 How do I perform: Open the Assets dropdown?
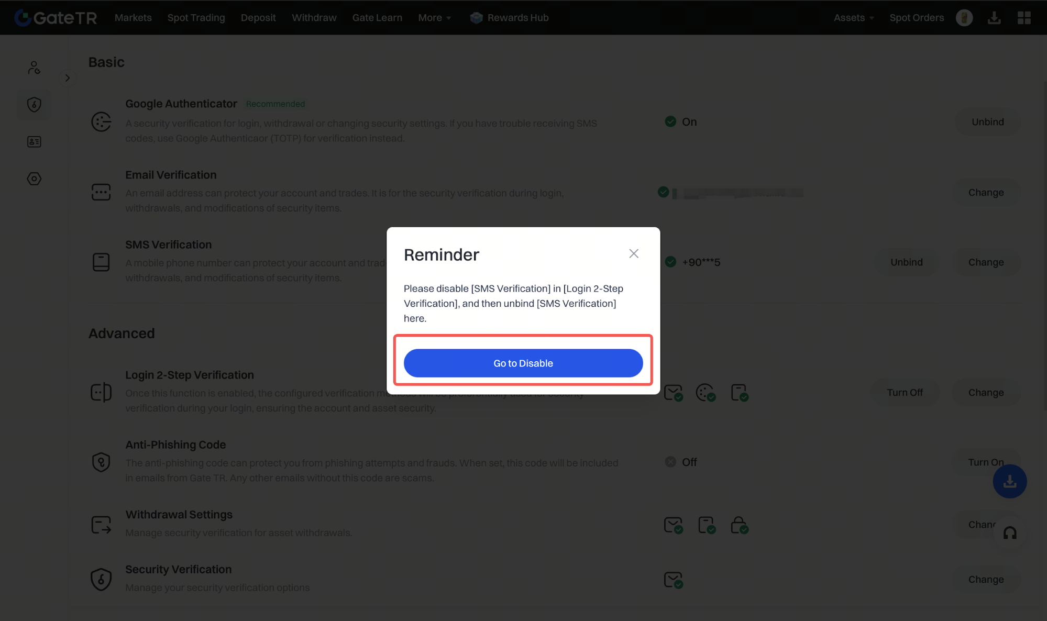coord(853,18)
